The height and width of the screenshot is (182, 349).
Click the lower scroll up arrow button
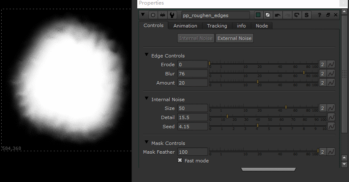344,158
